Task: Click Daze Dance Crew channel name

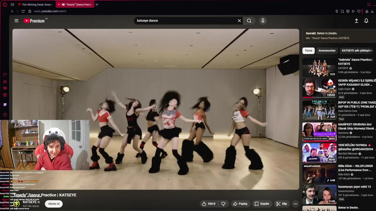Action: (x=348, y=111)
